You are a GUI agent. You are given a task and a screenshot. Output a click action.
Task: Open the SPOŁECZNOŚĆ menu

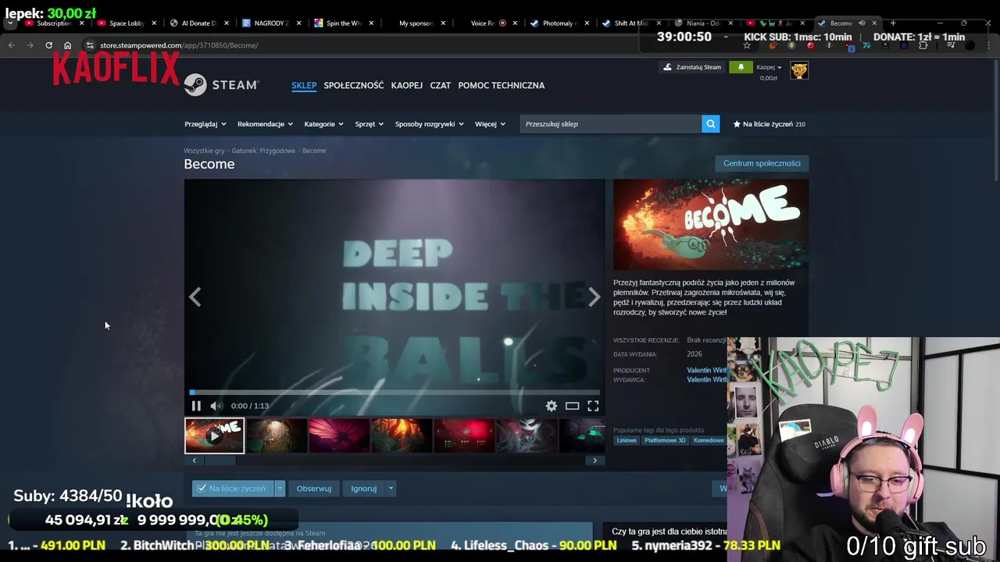click(354, 85)
